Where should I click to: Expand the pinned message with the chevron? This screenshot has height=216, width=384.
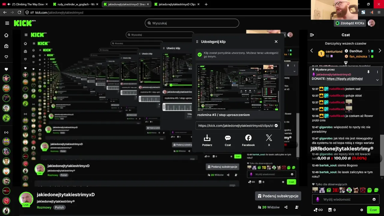pyautogui.click(x=377, y=80)
